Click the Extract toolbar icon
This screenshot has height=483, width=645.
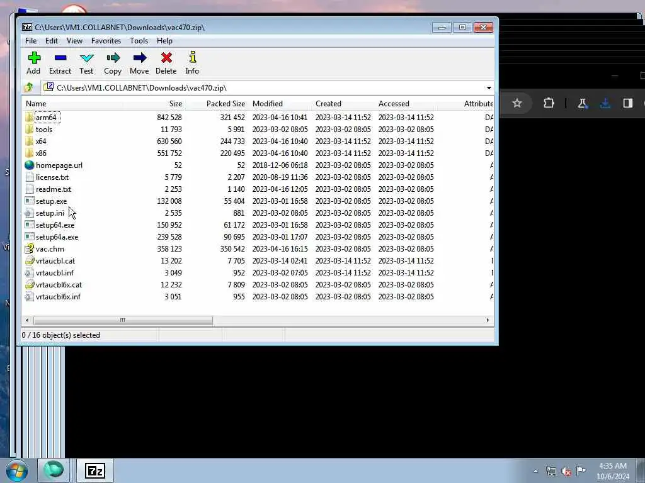60,58
